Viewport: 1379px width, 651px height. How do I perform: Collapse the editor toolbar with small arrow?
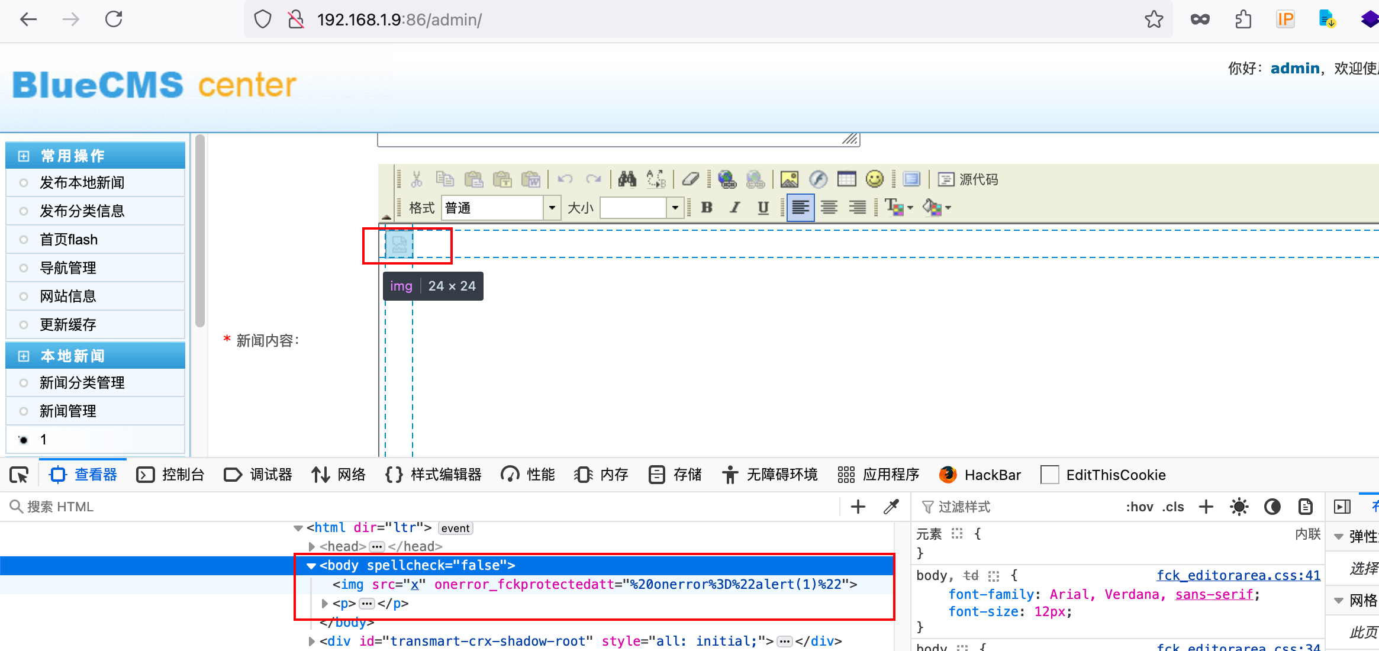pos(386,217)
